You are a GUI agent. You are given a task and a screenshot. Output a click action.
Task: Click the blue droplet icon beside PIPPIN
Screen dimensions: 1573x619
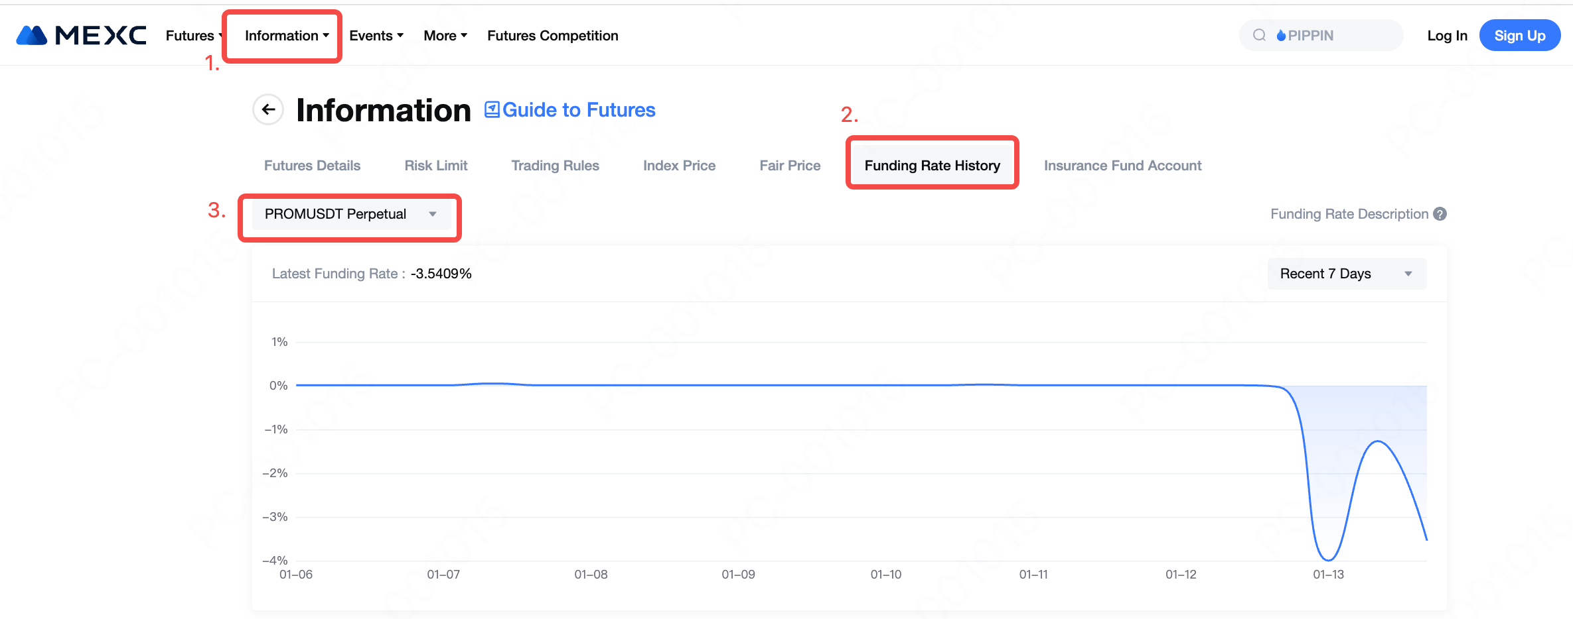tap(1281, 36)
